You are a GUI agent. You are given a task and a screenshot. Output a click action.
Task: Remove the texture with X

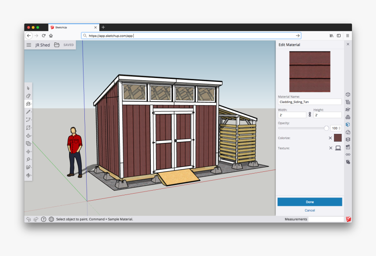point(330,148)
